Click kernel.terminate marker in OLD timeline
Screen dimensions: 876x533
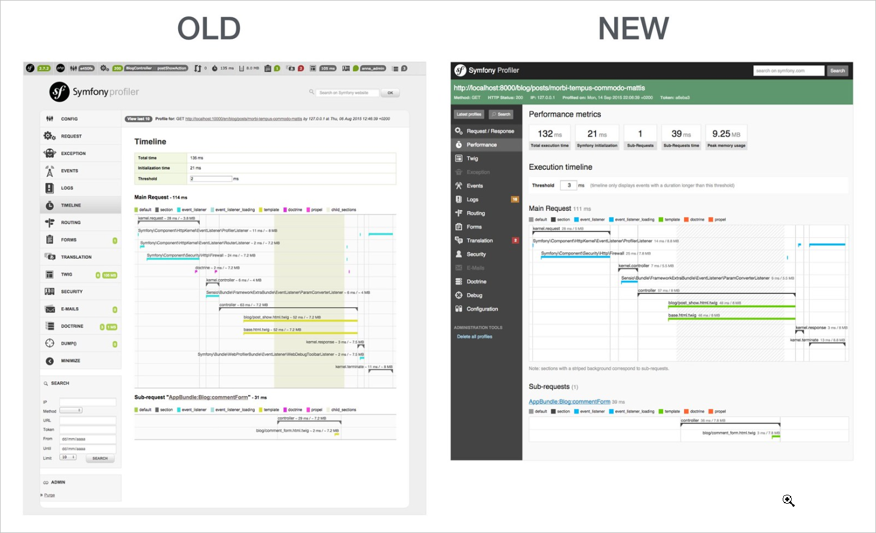(x=381, y=370)
